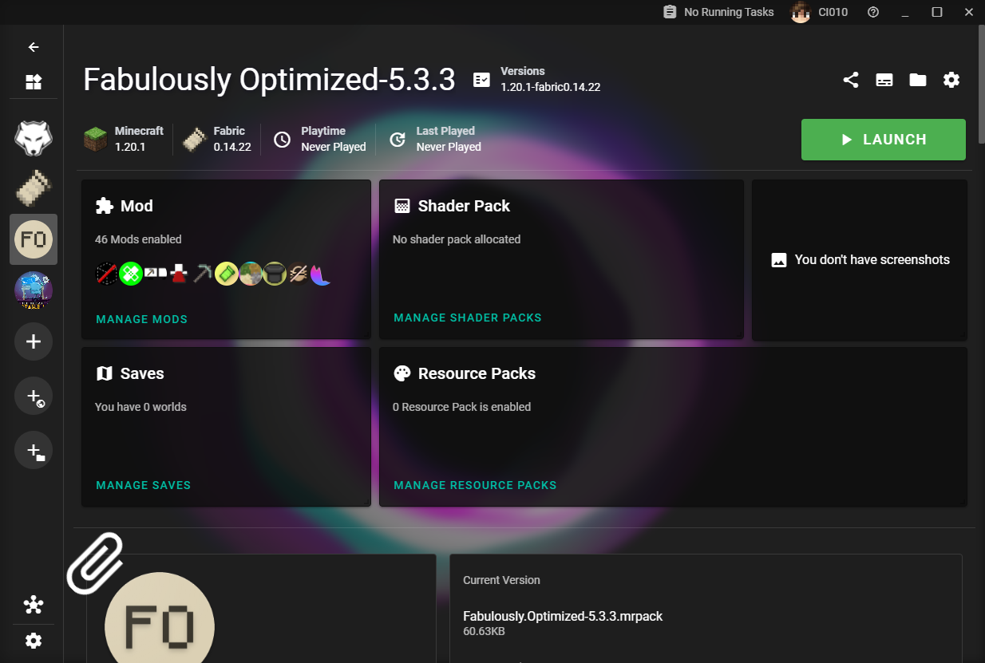Click the Fabric 0.14.22 loader icon
This screenshot has width=985, height=663.
click(x=194, y=139)
